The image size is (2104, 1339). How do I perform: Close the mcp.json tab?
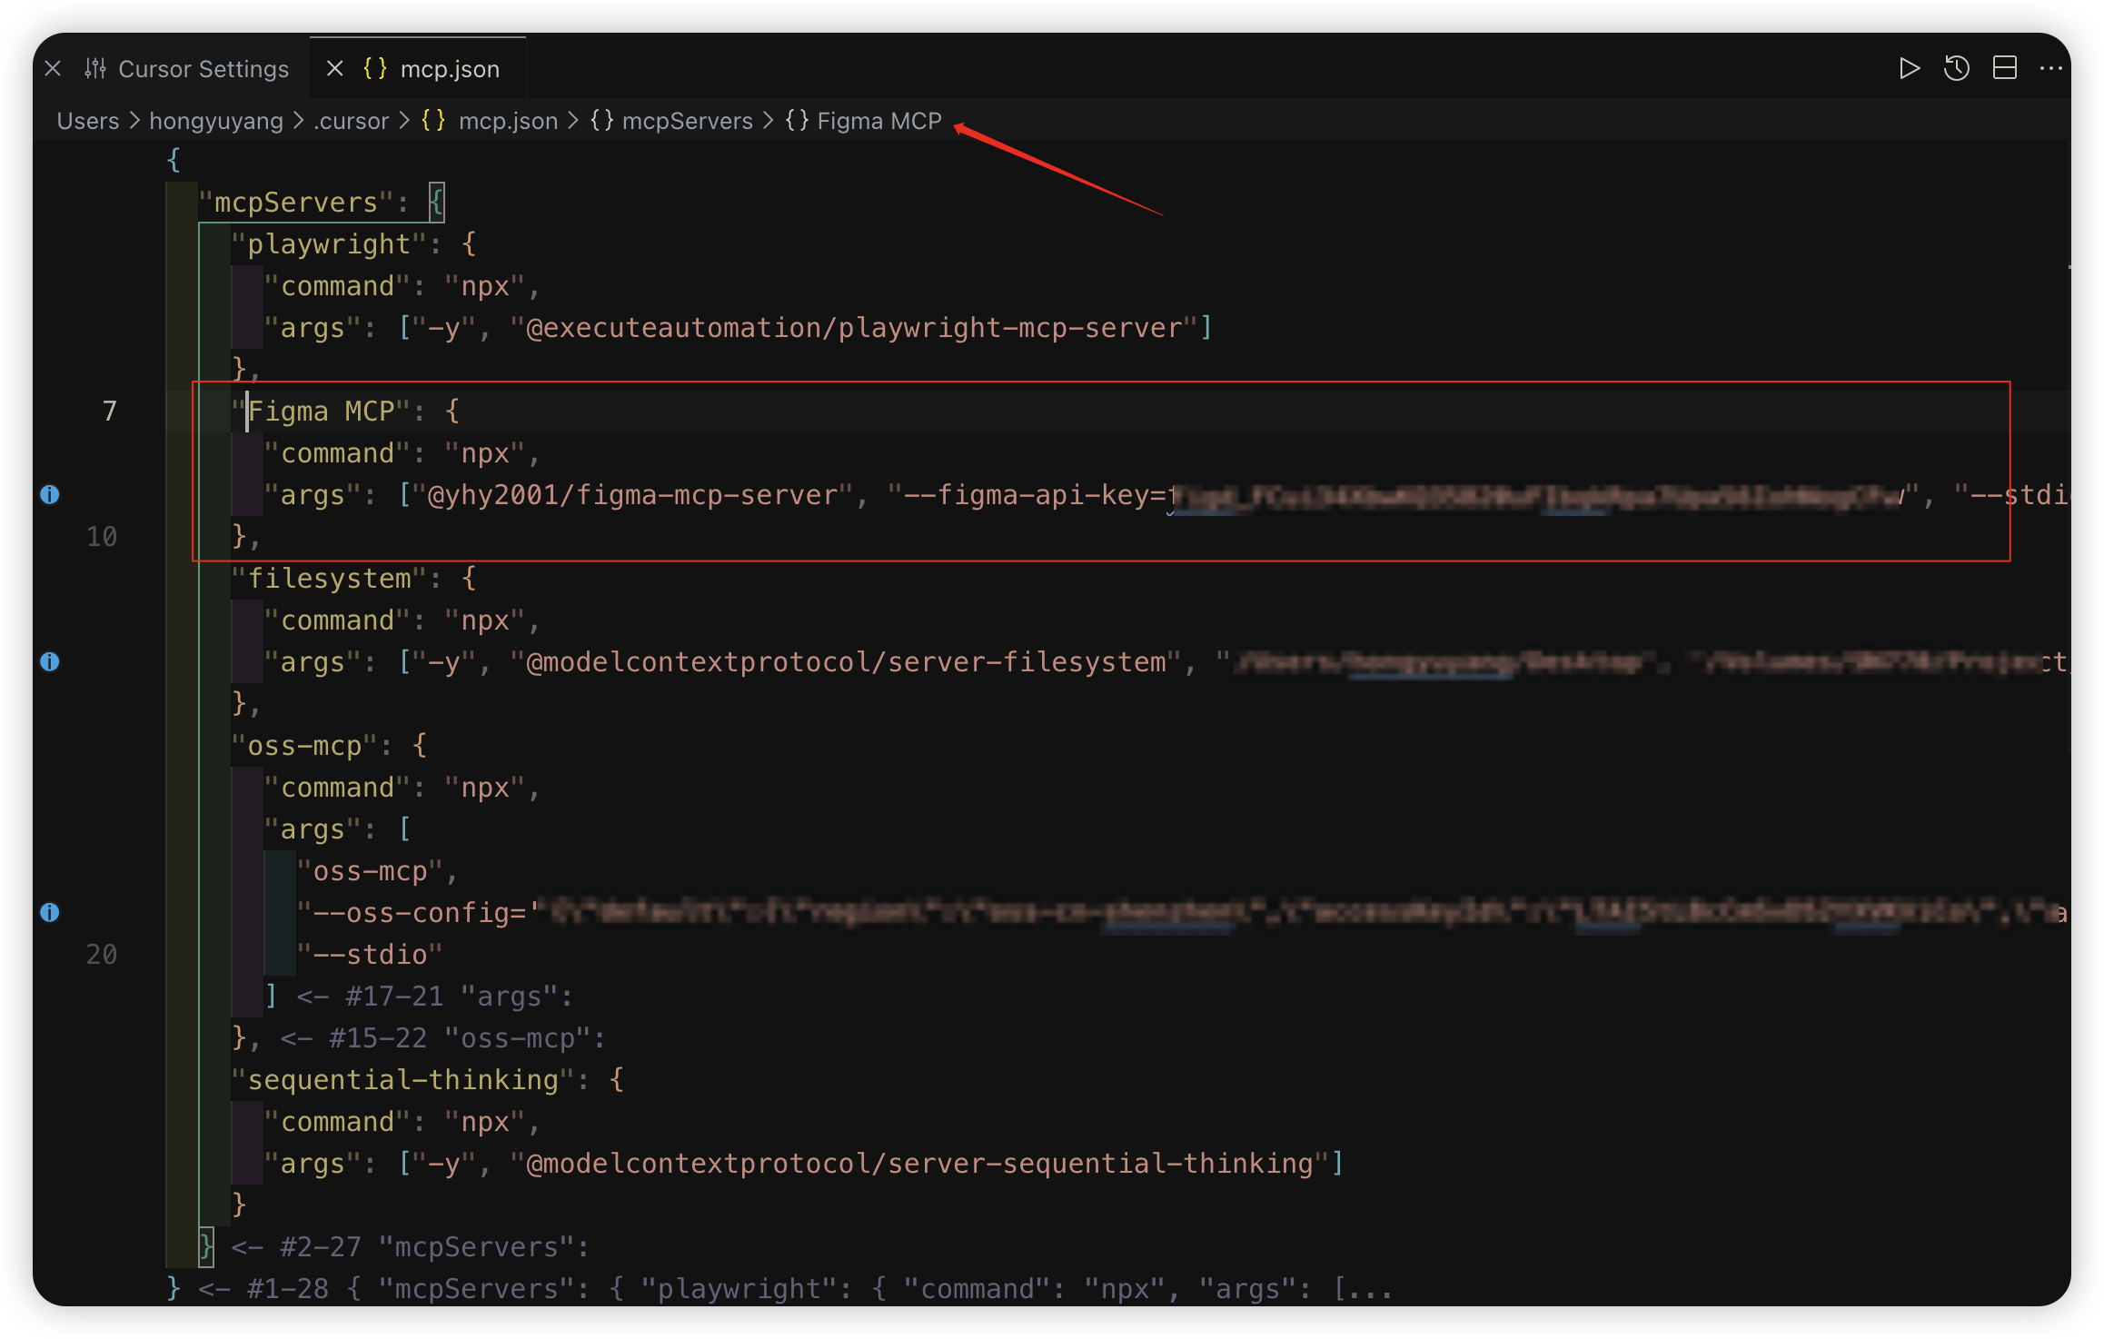pos(334,69)
